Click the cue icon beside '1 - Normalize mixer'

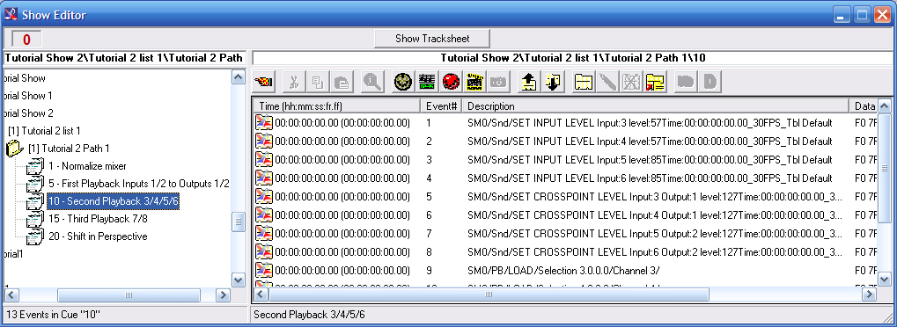35,166
